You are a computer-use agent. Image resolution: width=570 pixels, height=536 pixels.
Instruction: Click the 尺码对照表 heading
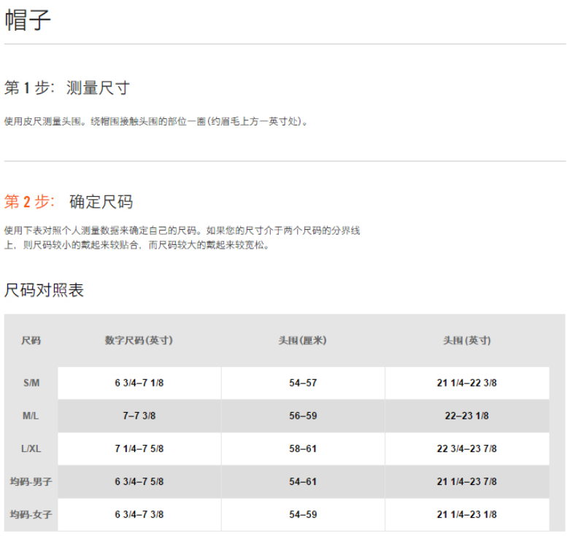click(45, 290)
